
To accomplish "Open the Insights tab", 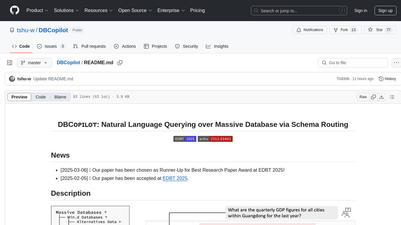I will click(x=217, y=46).
